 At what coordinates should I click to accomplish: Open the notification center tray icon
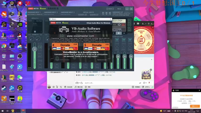(x=197, y=111)
